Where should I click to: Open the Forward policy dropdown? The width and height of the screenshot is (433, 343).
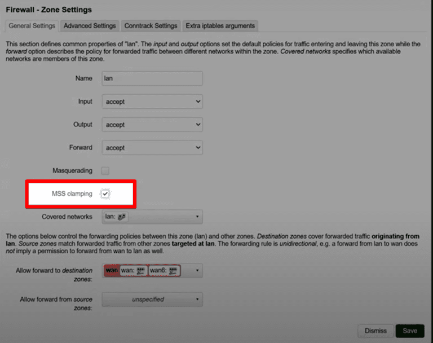(x=152, y=148)
